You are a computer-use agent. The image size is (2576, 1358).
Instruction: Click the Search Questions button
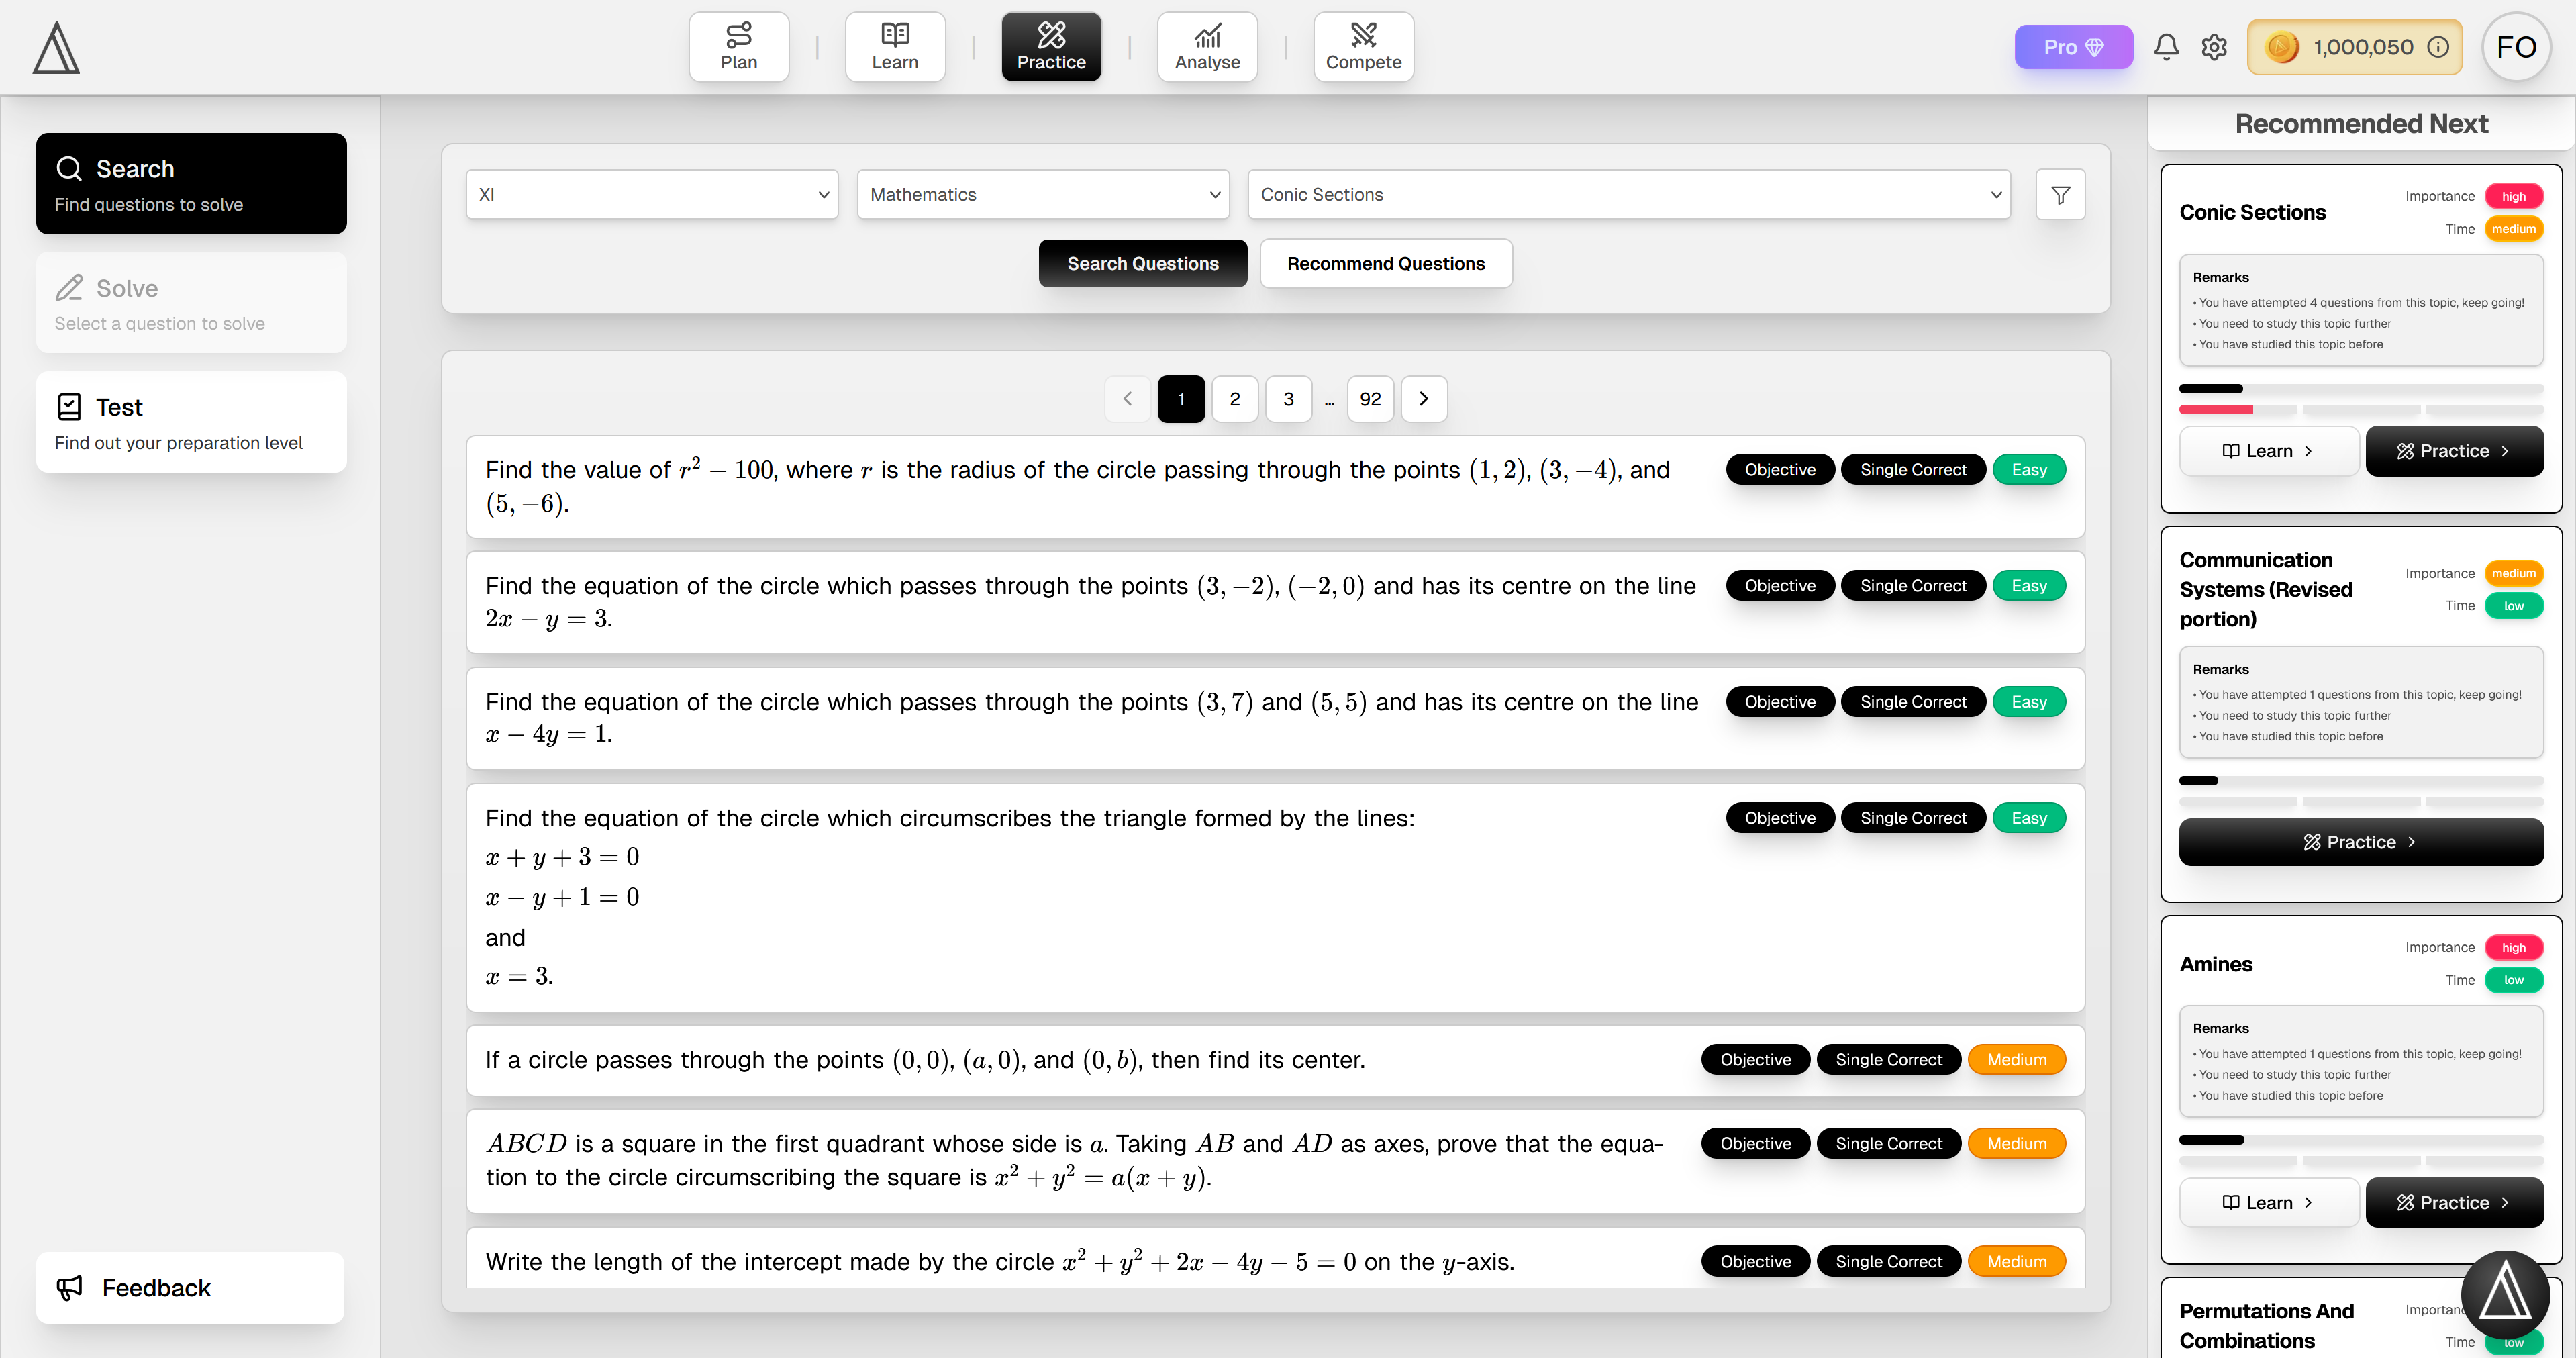(x=1142, y=263)
